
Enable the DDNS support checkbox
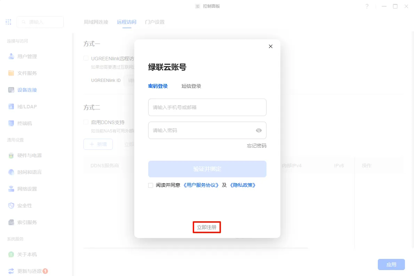(86, 122)
